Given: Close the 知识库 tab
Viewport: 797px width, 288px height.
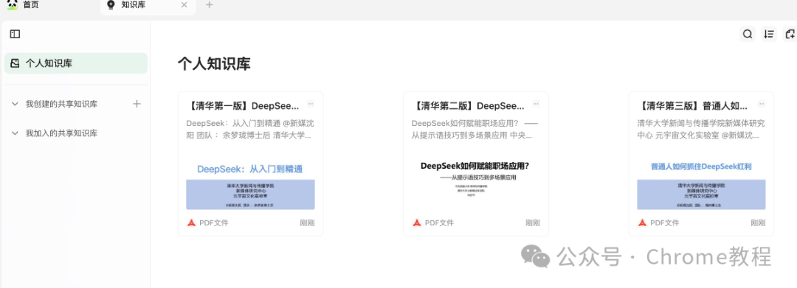Looking at the screenshot, I should coord(184,5).
